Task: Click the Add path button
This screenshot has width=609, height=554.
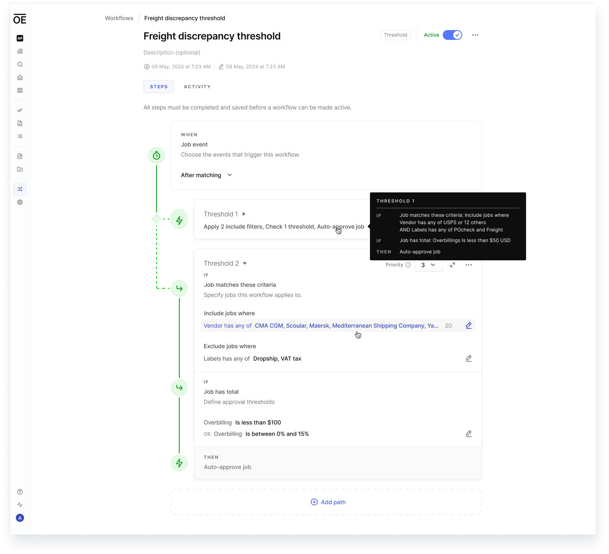Action: [328, 502]
